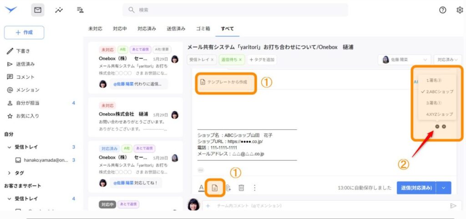Open the three-dot more options in compose toolbar
The height and width of the screenshot is (219, 466).
(x=254, y=188)
